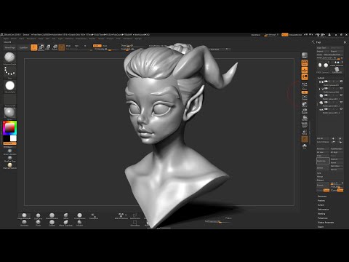Click the BPR render icon

tap(305, 55)
